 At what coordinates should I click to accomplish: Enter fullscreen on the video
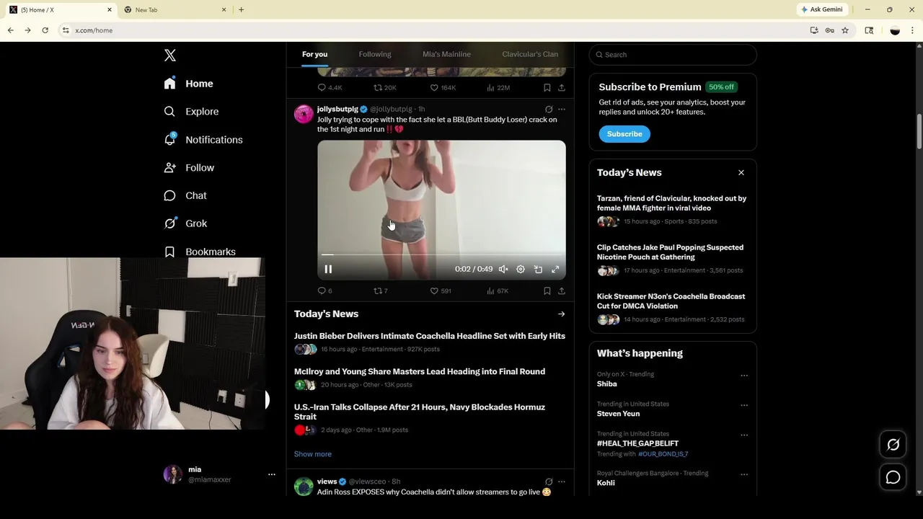[555, 269]
